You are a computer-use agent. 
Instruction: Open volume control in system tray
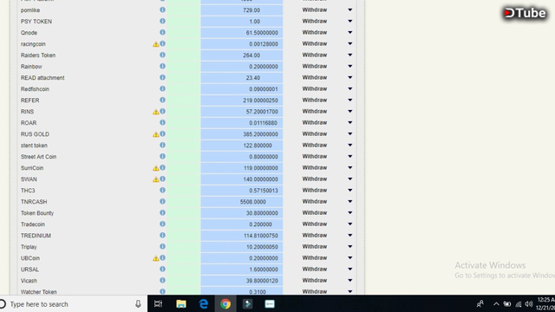point(529,304)
